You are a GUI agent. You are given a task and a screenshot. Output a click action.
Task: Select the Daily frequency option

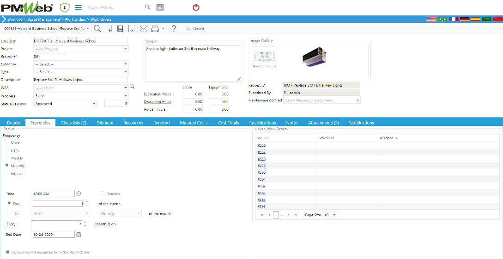pyautogui.click(x=7, y=150)
